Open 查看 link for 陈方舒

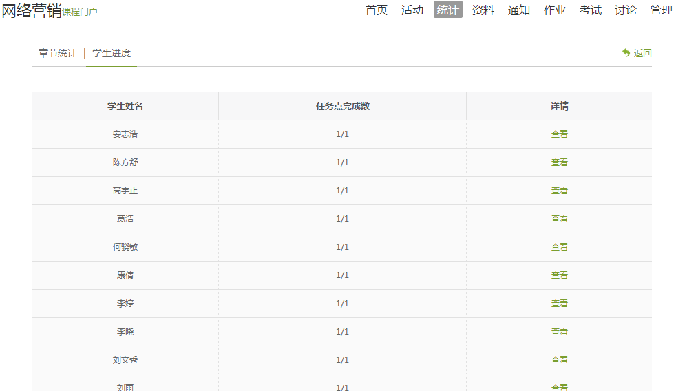559,162
